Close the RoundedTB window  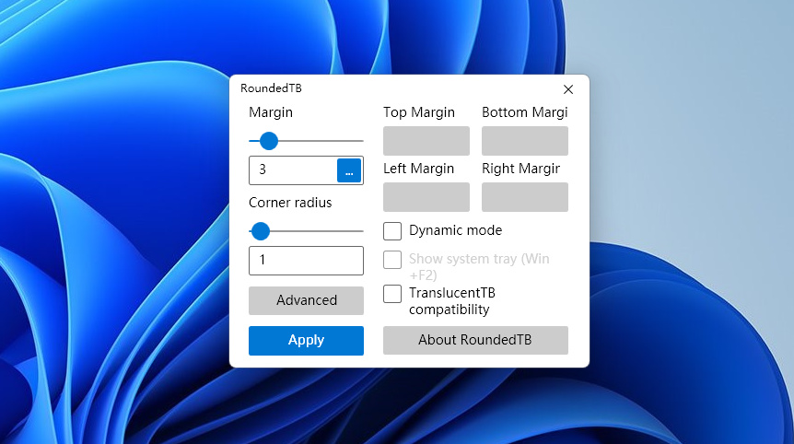(x=567, y=89)
